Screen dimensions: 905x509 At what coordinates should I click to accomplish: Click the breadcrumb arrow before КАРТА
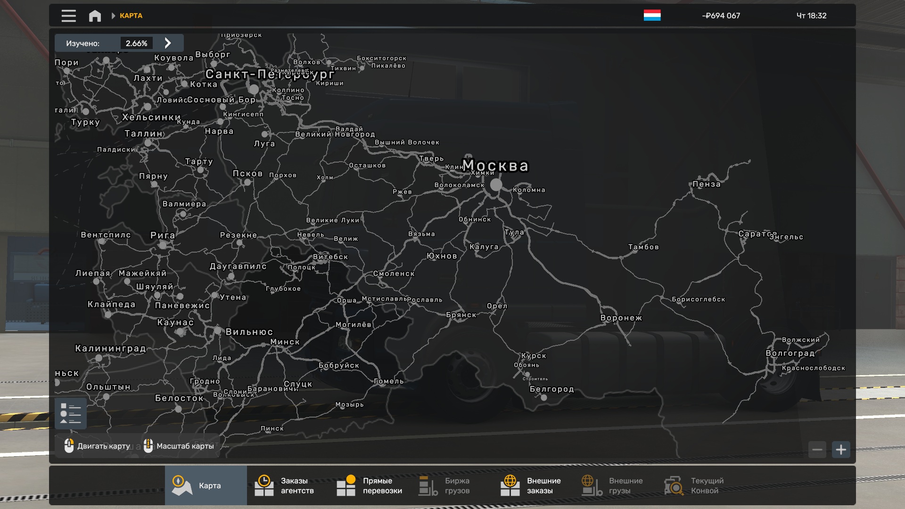[x=113, y=16]
